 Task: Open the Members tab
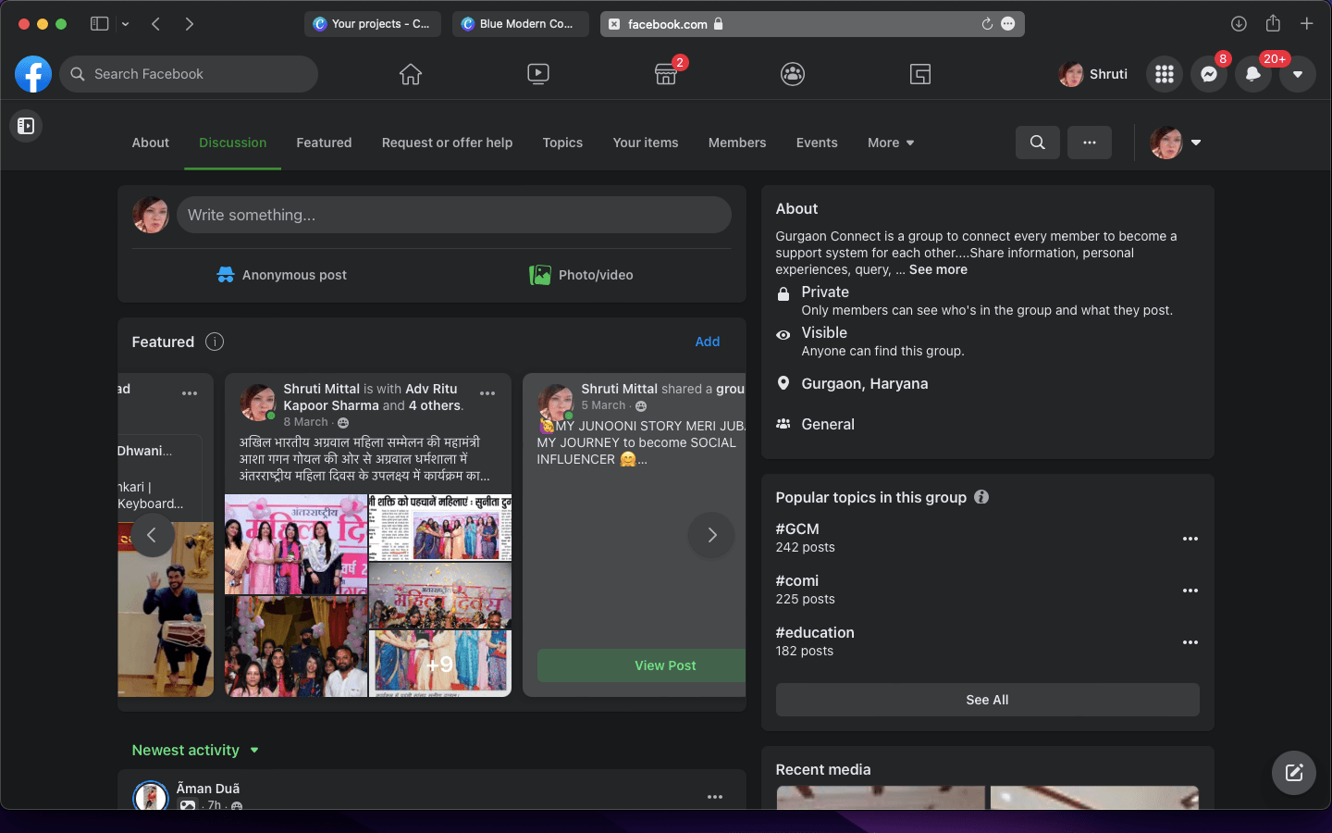coord(737,143)
